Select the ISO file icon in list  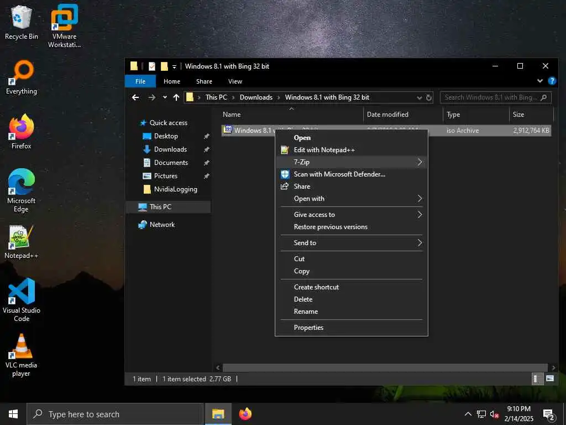[228, 129]
